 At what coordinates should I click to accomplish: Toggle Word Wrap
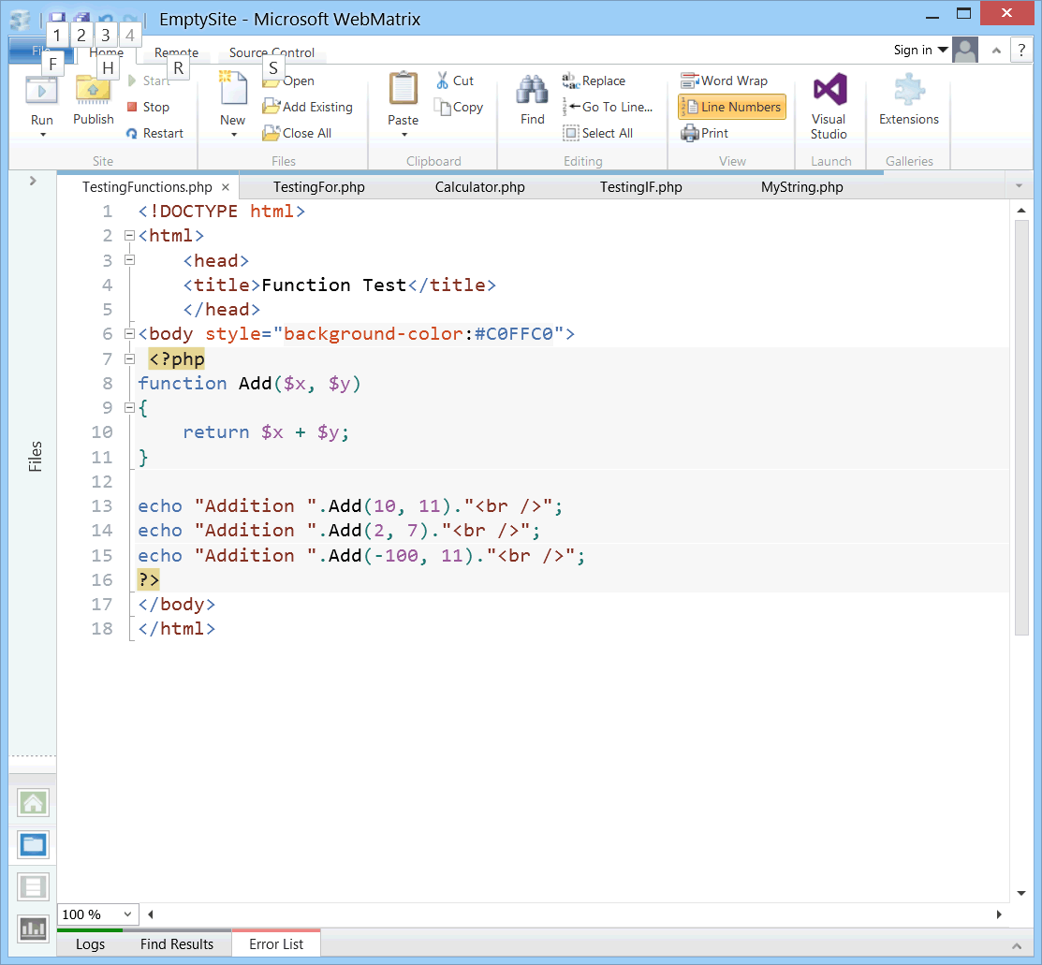pyautogui.click(x=725, y=81)
